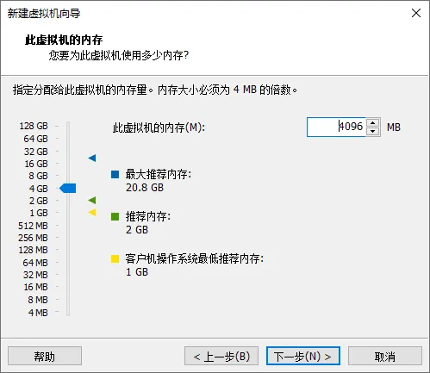Click the 2 GB slider label
Screen dimensions: 430x373
(39, 201)
